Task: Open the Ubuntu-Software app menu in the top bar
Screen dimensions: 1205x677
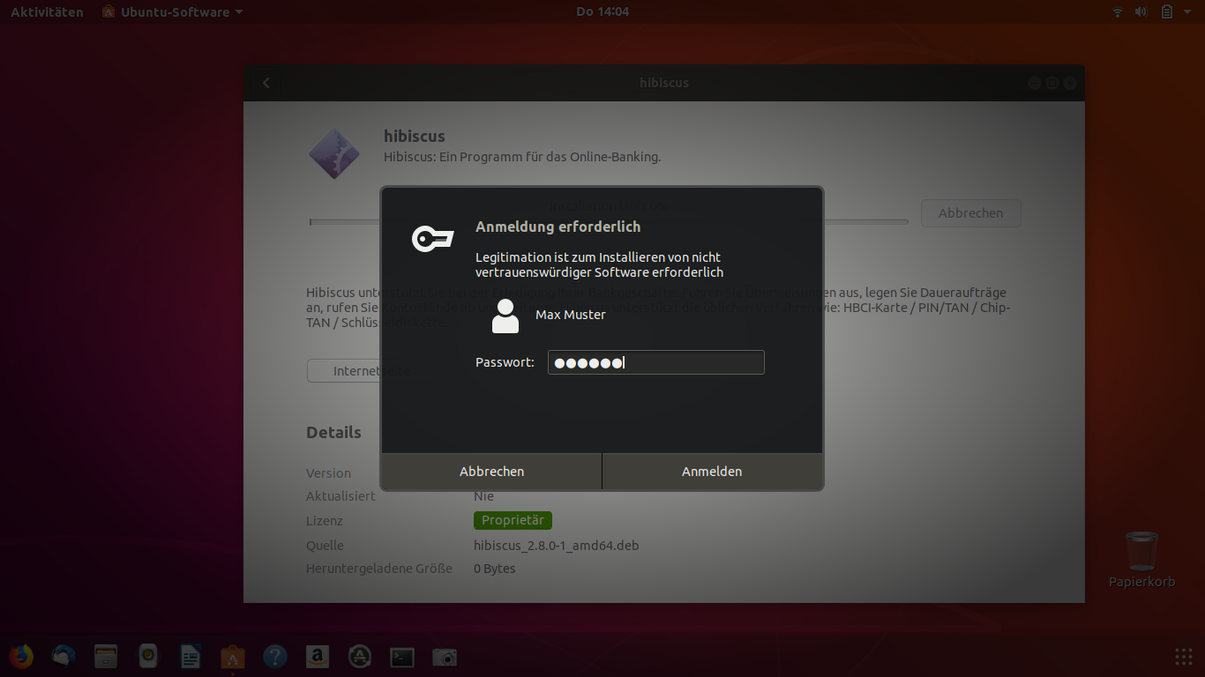Action: (x=172, y=12)
